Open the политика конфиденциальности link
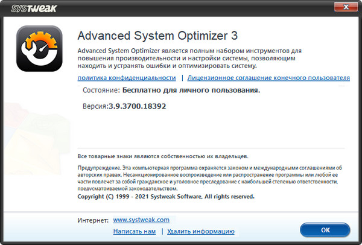Image resolution: width=362 pixels, height=245 pixels. tap(126, 78)
